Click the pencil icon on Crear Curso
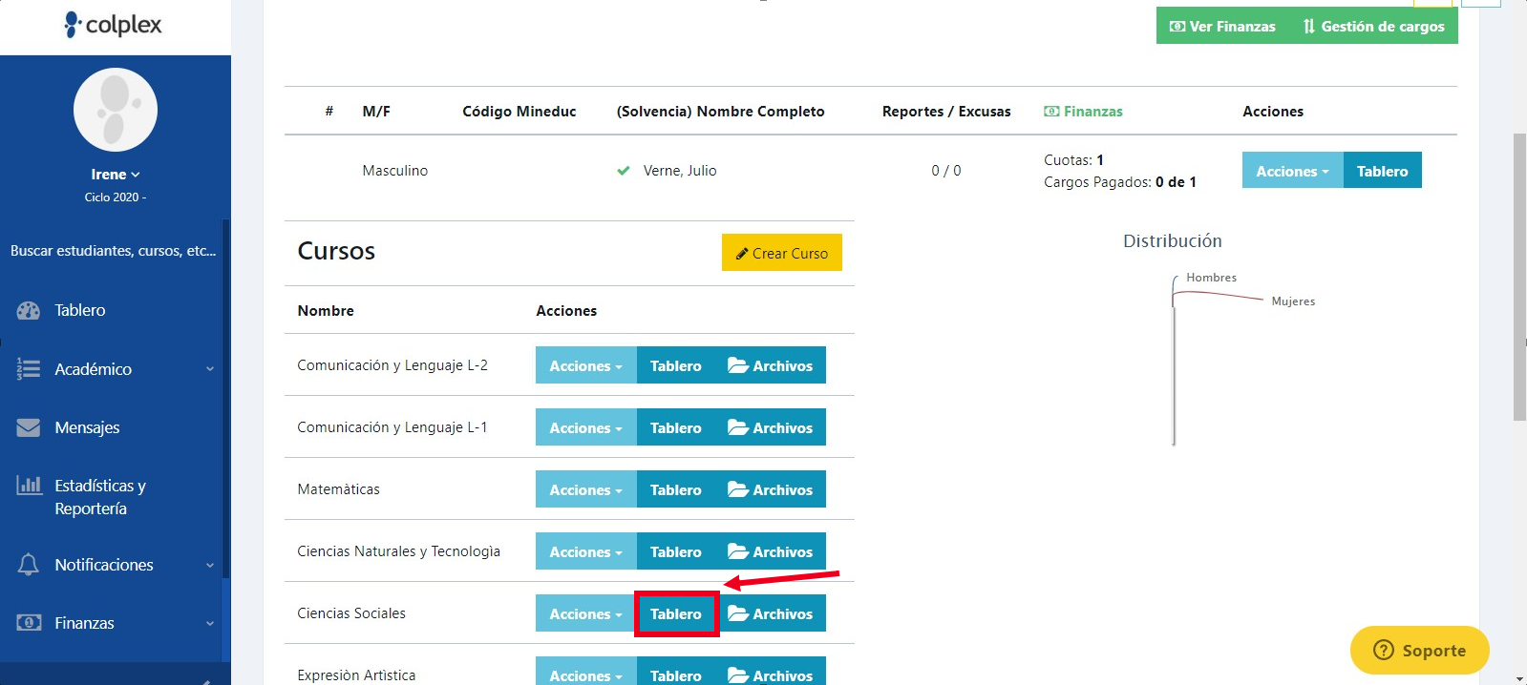 (x=742, y=254)
